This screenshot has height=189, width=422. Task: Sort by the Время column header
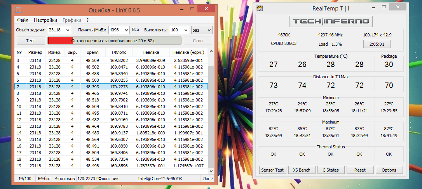click(92, 52)
